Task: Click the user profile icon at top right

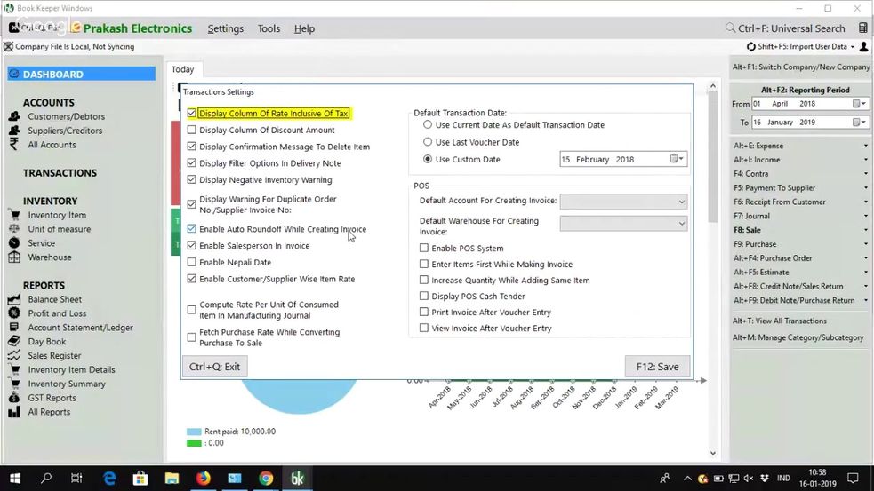Action: click(x=863, y=46)
